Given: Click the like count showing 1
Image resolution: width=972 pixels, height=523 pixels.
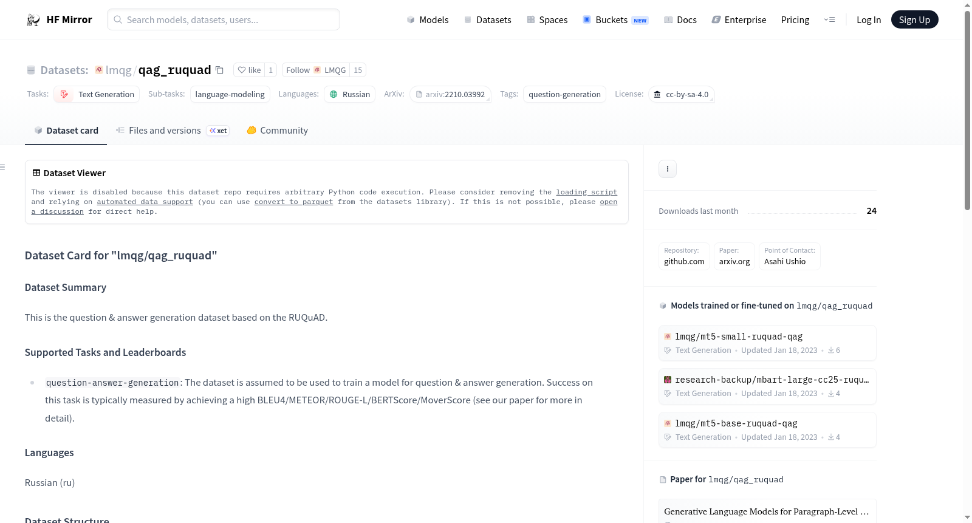Looking at the screenshot, I should (x=271, y=70).
